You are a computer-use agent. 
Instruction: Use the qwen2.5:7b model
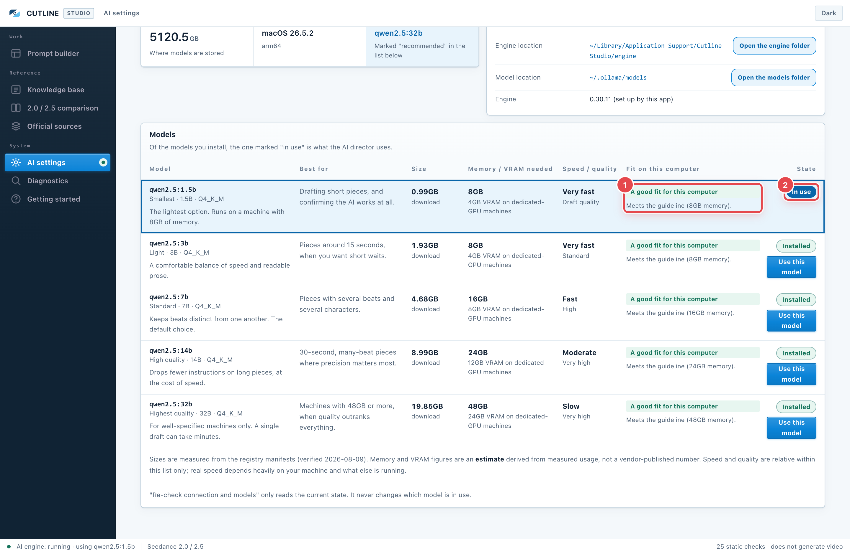tap(791, 321)
